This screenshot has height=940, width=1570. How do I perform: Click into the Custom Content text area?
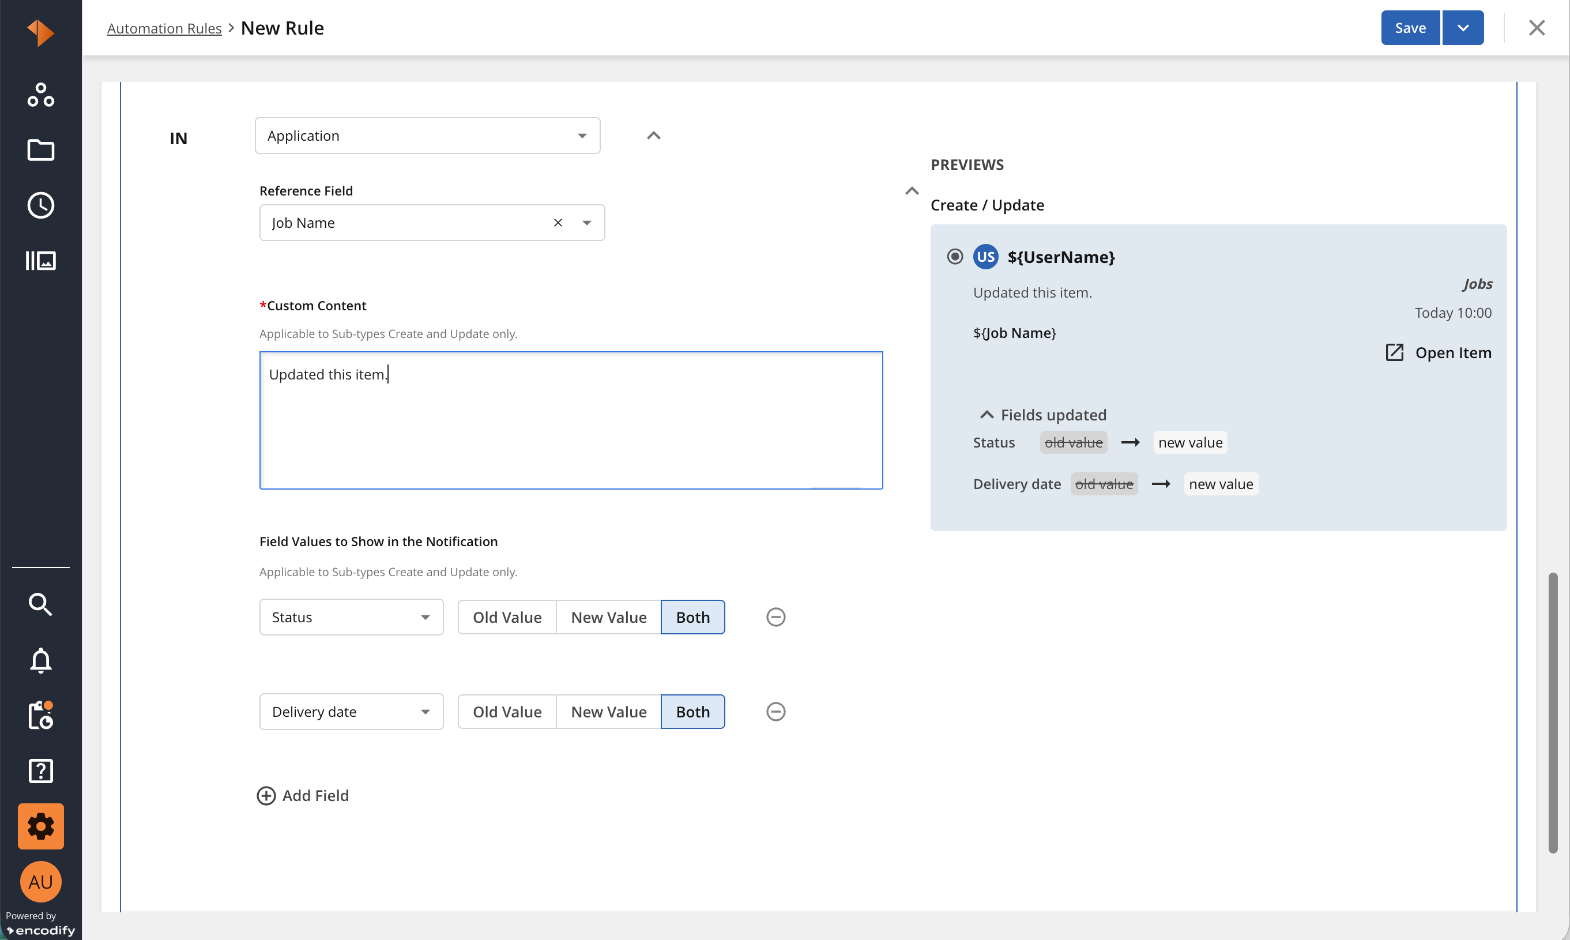click(571, 420)
